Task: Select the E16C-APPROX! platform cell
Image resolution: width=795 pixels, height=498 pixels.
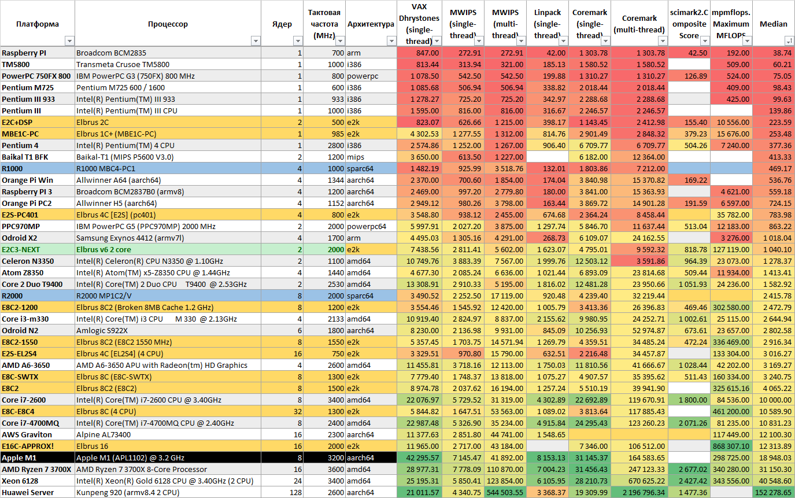Action: pyautogui.click(x=38, y=446)
